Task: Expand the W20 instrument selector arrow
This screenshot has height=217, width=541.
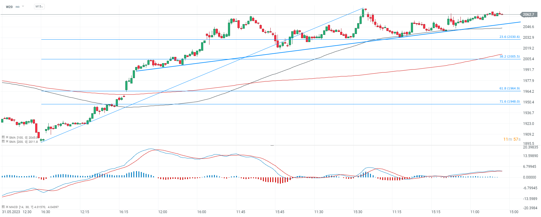Action: tap(23, 7)
